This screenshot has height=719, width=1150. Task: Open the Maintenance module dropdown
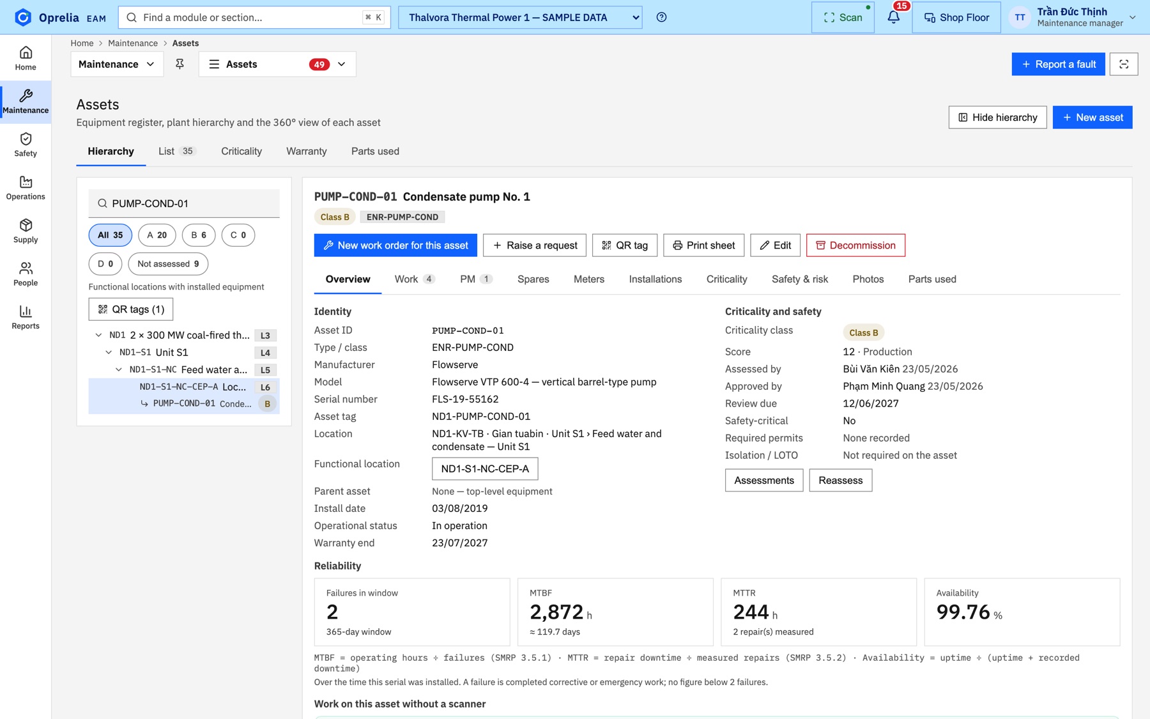[117, 64]
